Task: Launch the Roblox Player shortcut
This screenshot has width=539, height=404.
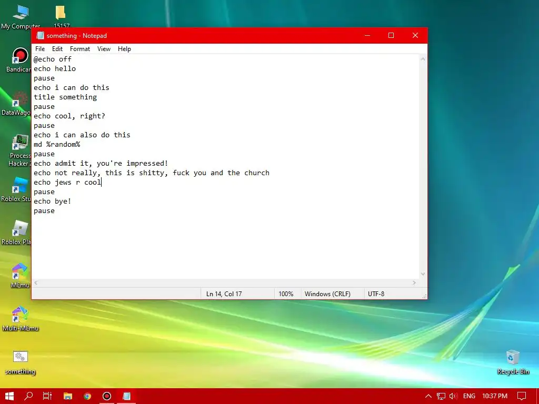Action: [16, 233]
